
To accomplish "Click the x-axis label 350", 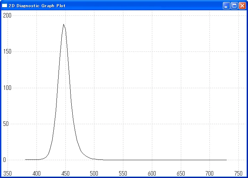I will (x=8, y=174).
